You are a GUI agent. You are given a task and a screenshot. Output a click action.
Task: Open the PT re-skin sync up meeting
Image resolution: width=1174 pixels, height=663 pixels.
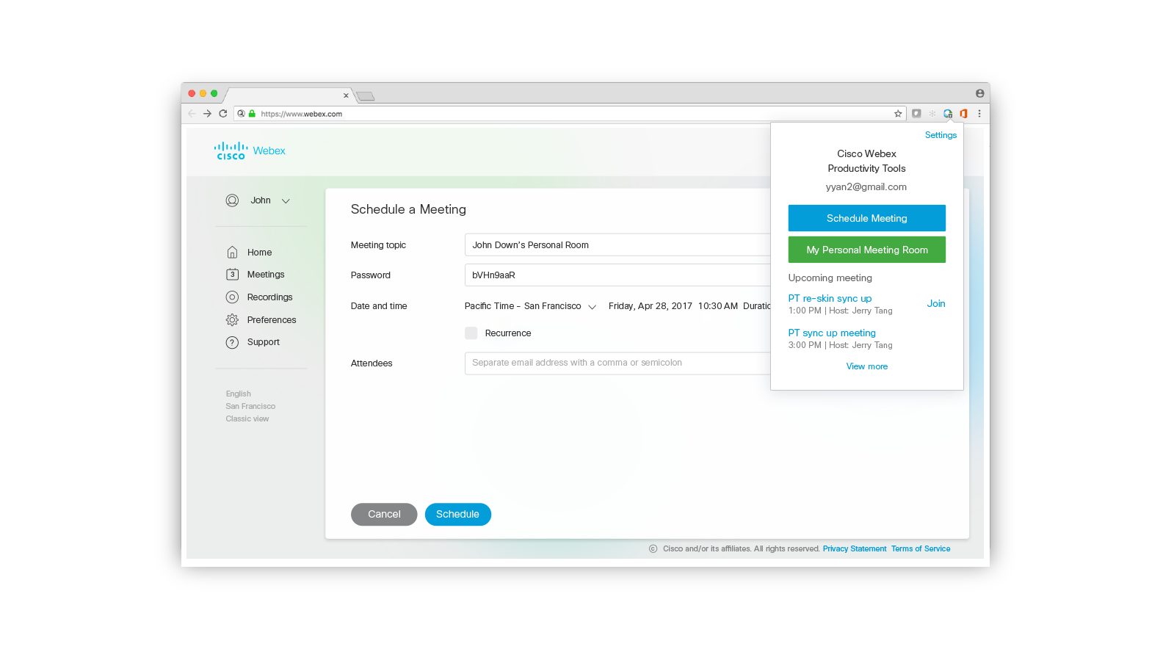pos(830,299)
